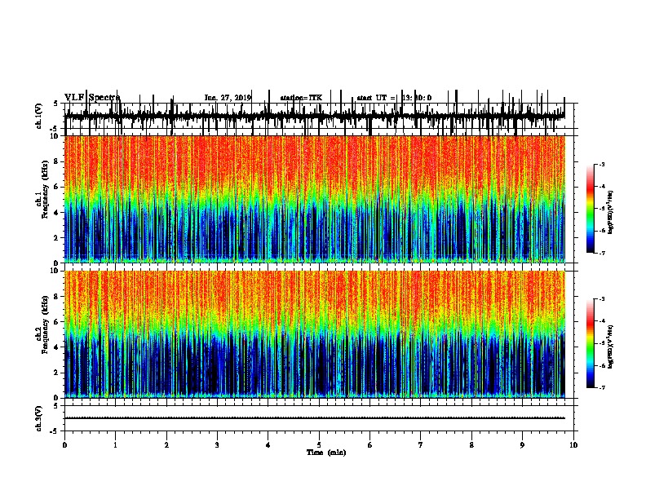Image resolution: width=646 pixels, height=499 pixels.
Task: Click inside the ch.1 spectrogram panel
Action: click(x=315, y=199)
